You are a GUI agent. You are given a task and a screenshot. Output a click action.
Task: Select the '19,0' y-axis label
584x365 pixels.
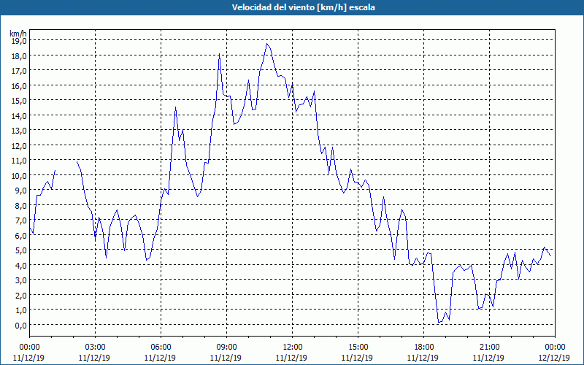click(19, 41)
